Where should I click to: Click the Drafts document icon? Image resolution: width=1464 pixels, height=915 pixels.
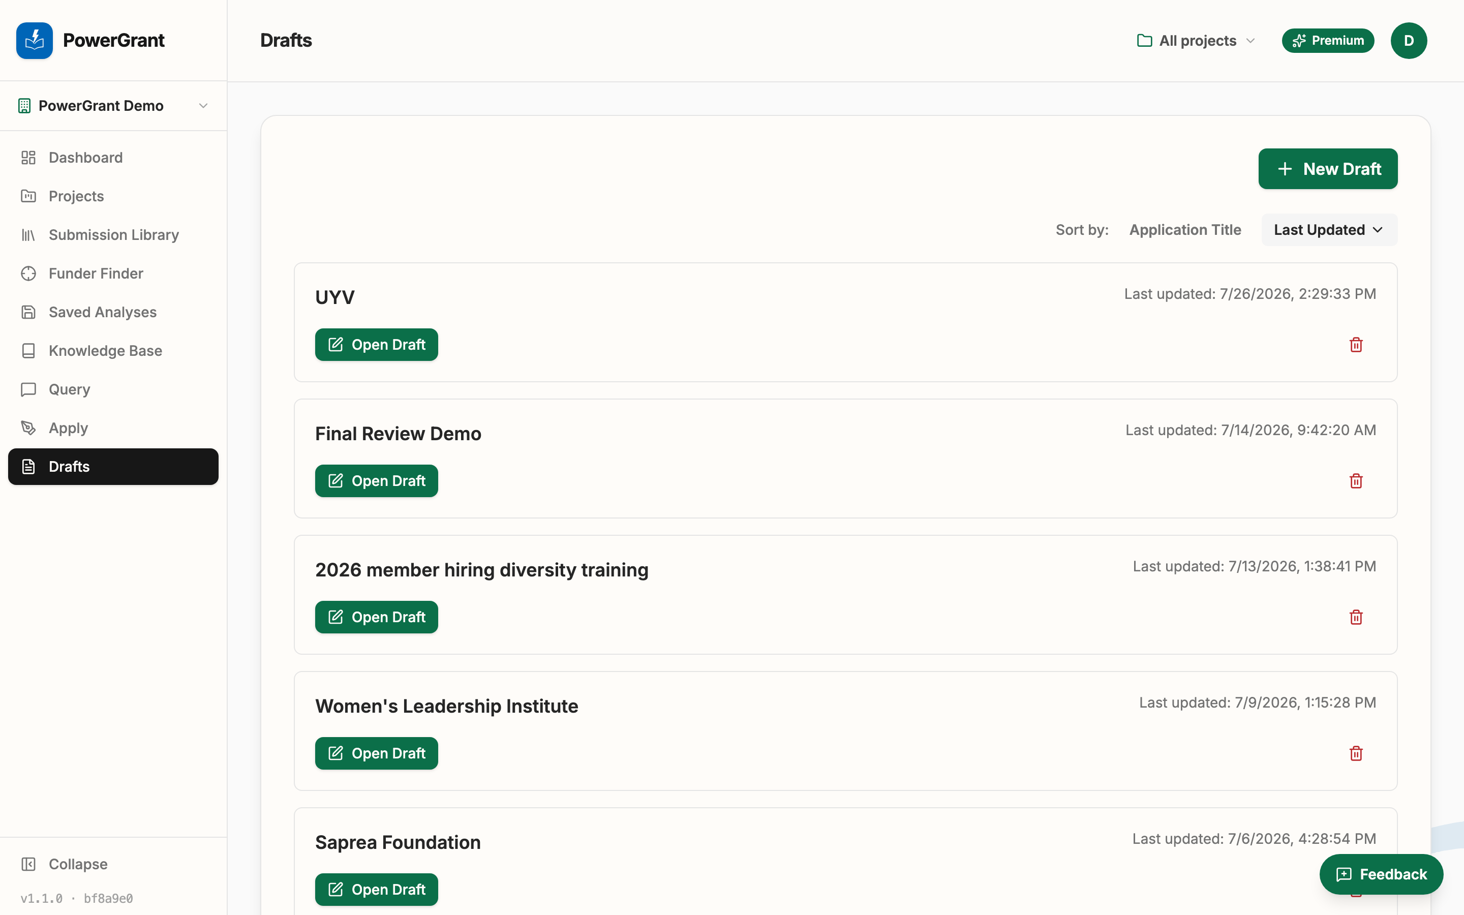28,467
